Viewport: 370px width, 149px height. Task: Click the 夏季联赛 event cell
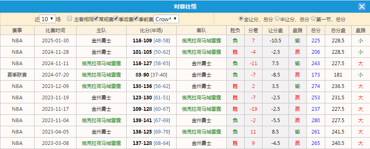(17, 75)
